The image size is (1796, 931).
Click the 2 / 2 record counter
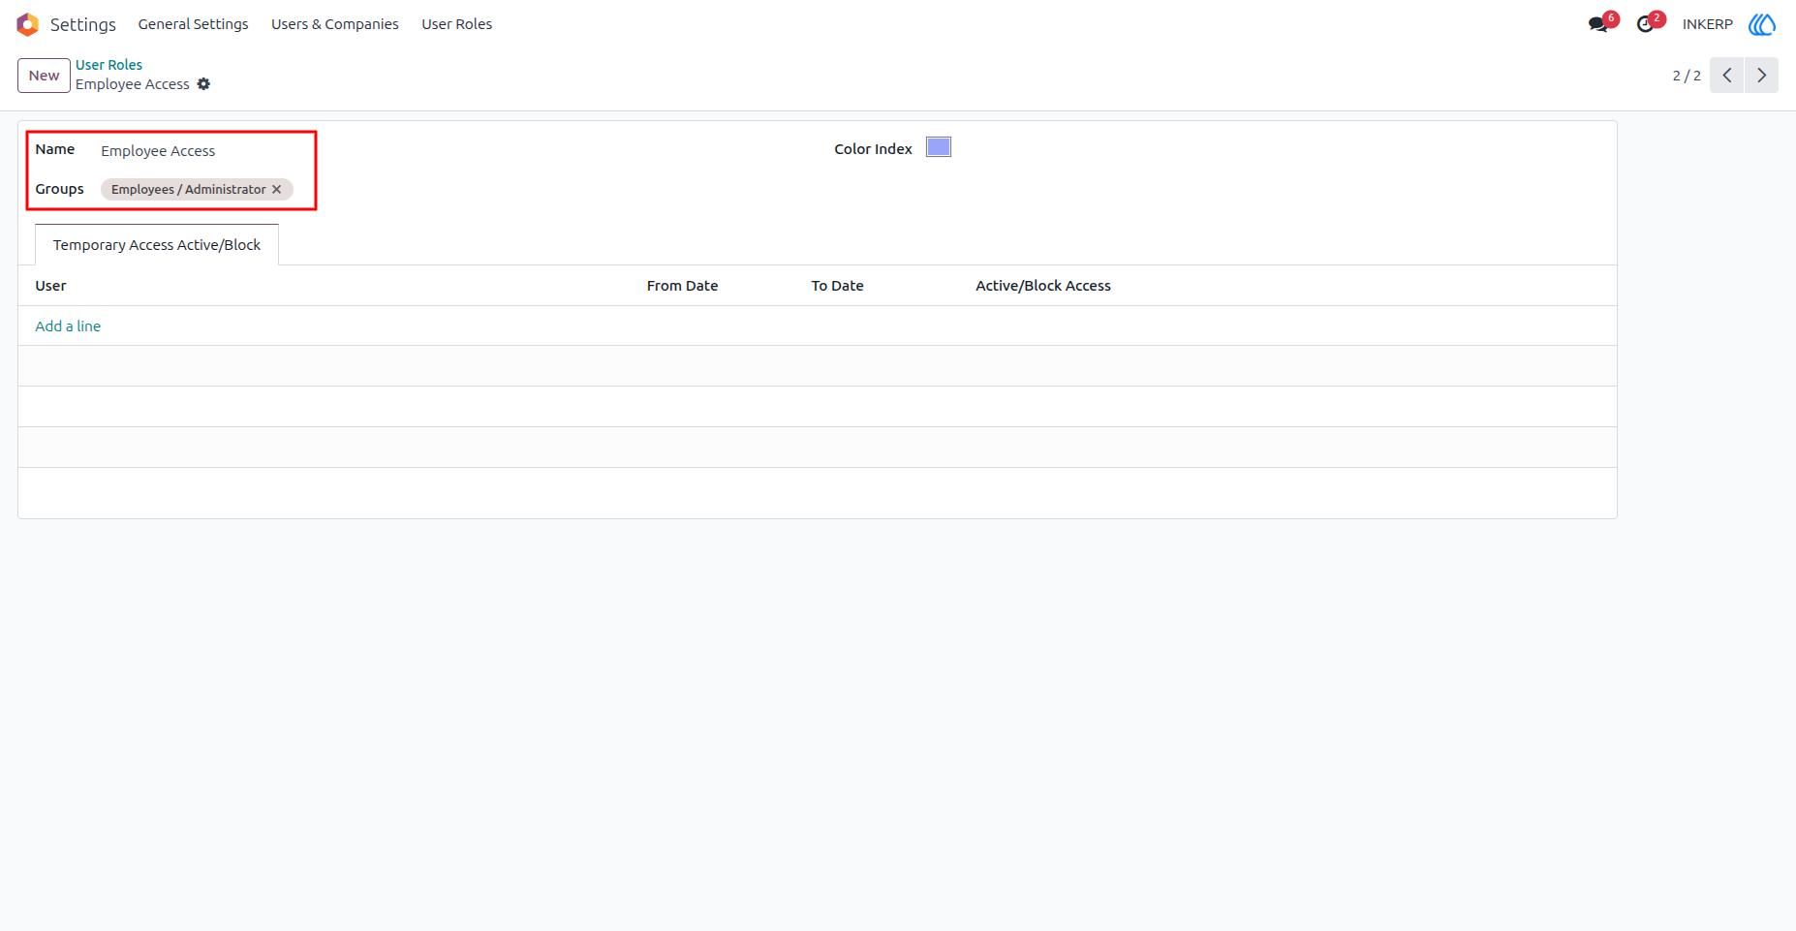pos(1687,76)
